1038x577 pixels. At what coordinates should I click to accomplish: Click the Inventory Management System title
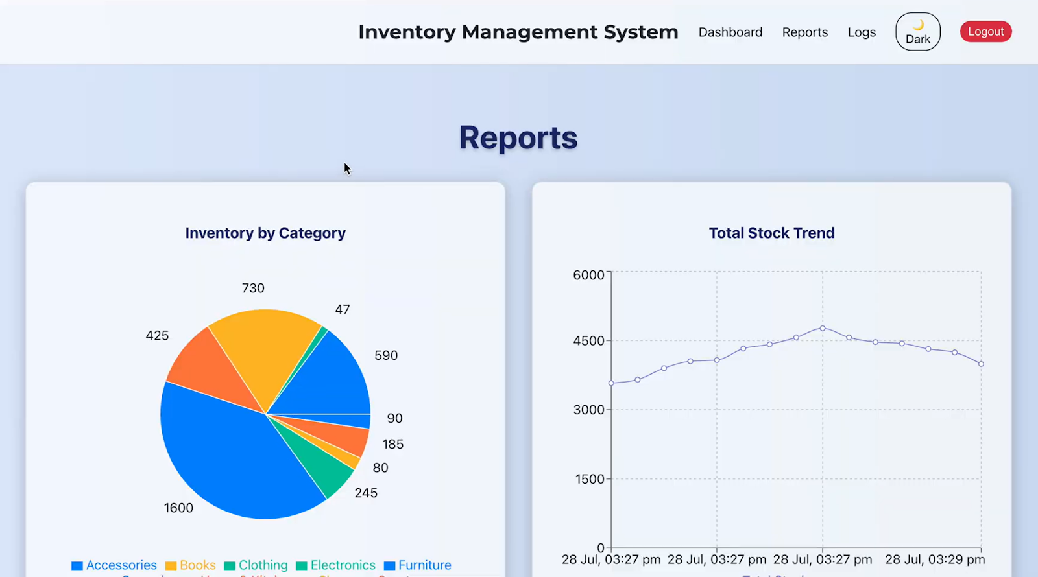[518, 32]
